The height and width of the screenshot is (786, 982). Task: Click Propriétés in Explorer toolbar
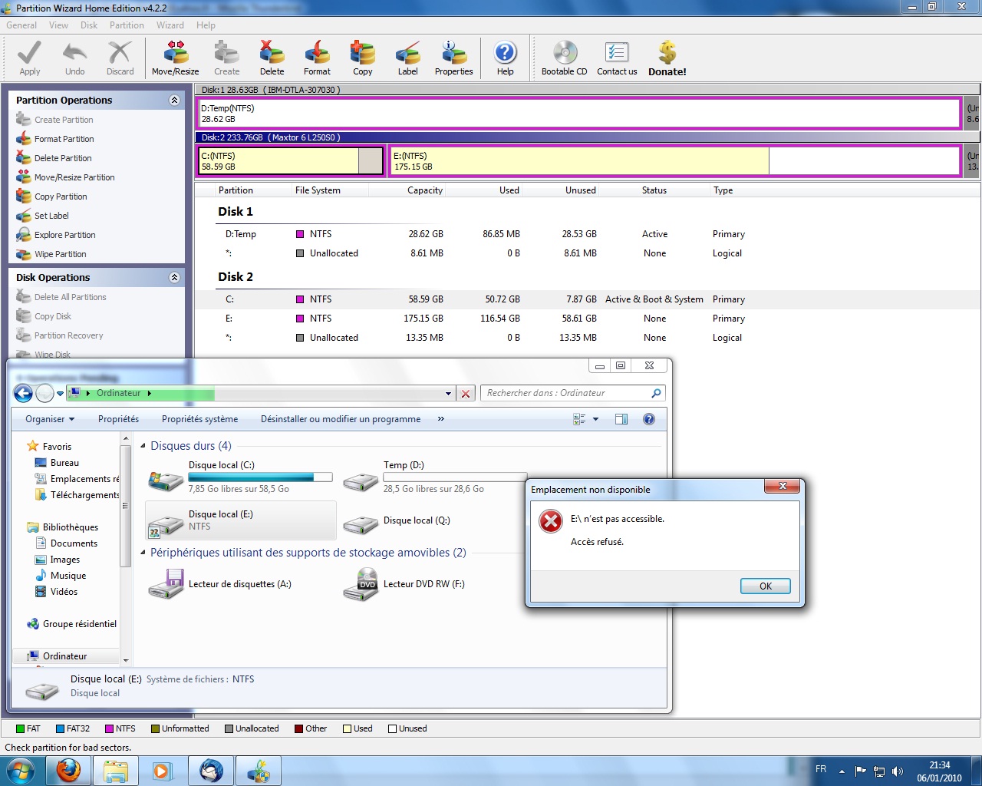118,419
